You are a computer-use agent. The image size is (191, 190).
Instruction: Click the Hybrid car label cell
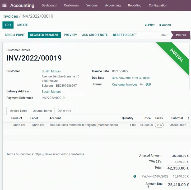coord(37,125)
